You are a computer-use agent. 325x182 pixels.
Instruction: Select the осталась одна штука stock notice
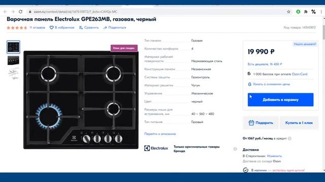click(x=288, y=170)
